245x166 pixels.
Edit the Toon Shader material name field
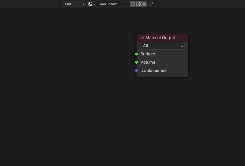click(113, 4)
